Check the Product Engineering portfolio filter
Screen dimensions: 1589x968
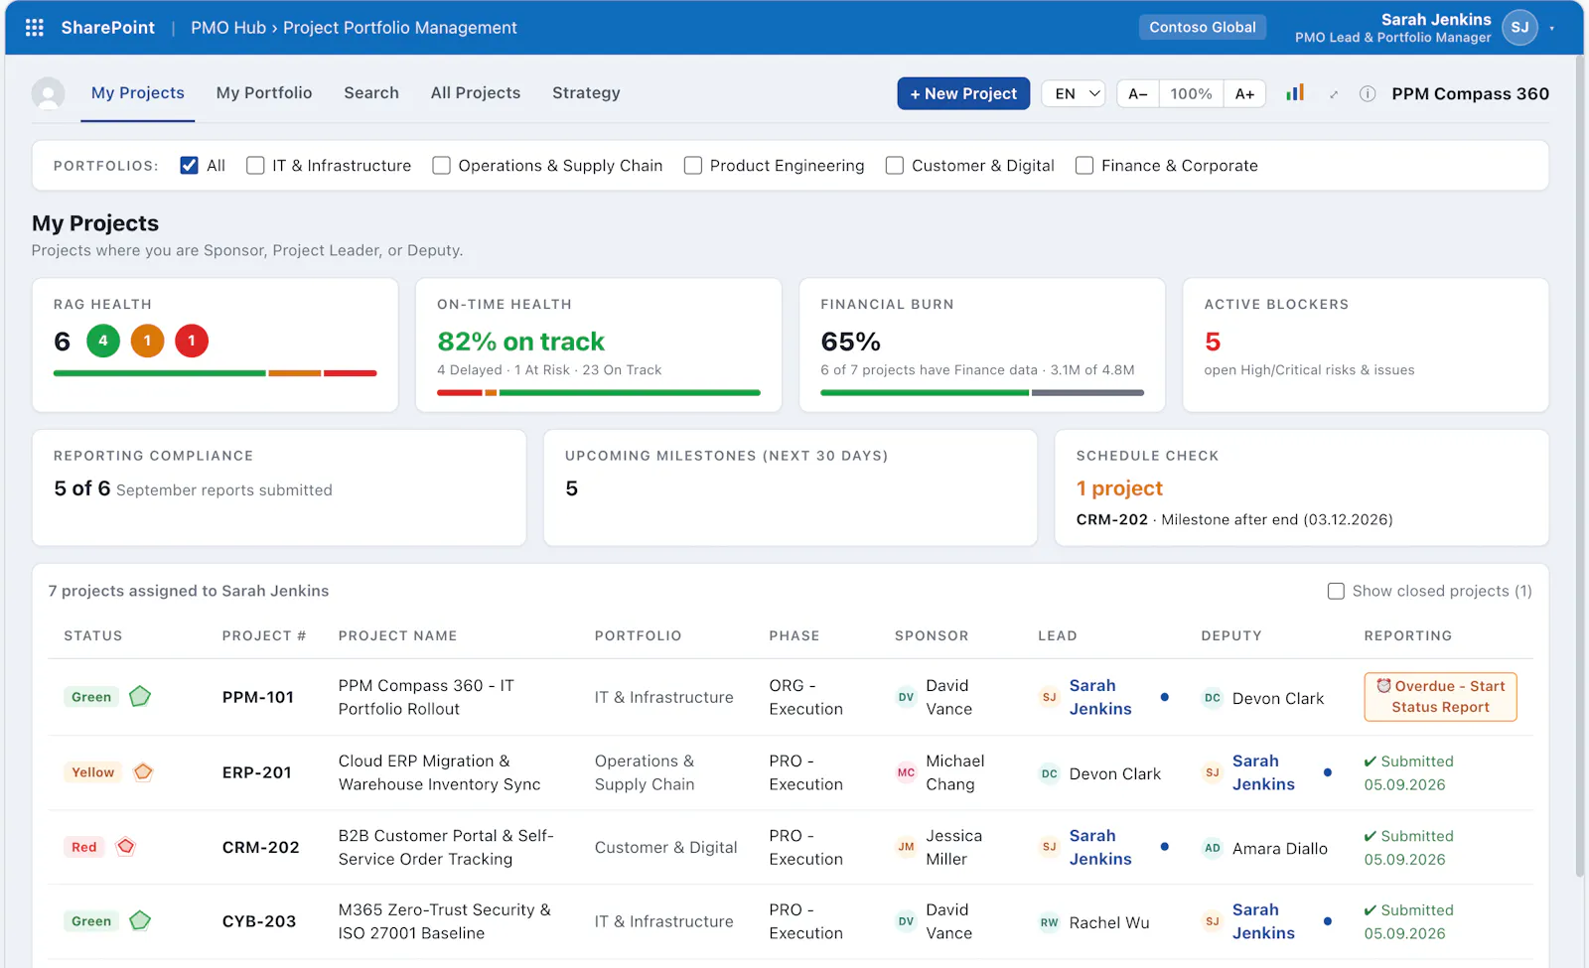point(692,165)
